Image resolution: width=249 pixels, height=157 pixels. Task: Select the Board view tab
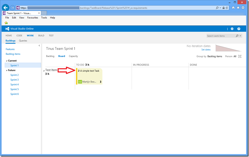tap(61, 56)
